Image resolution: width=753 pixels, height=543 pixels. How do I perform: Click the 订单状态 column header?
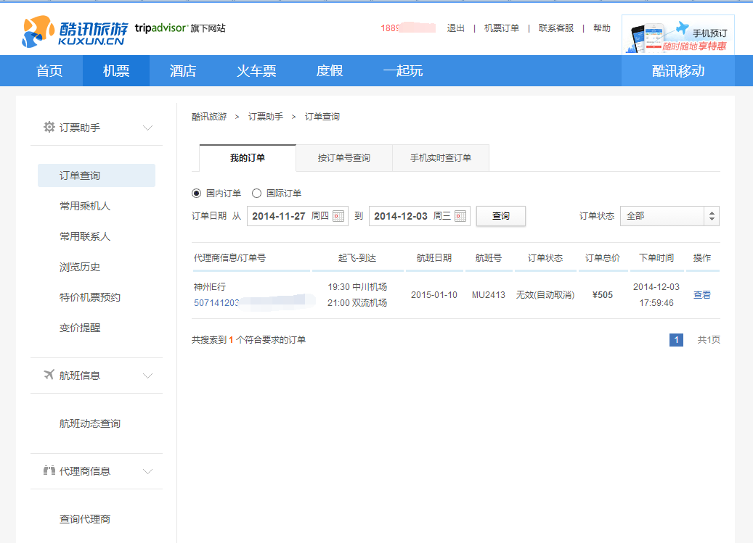point(545,258)
